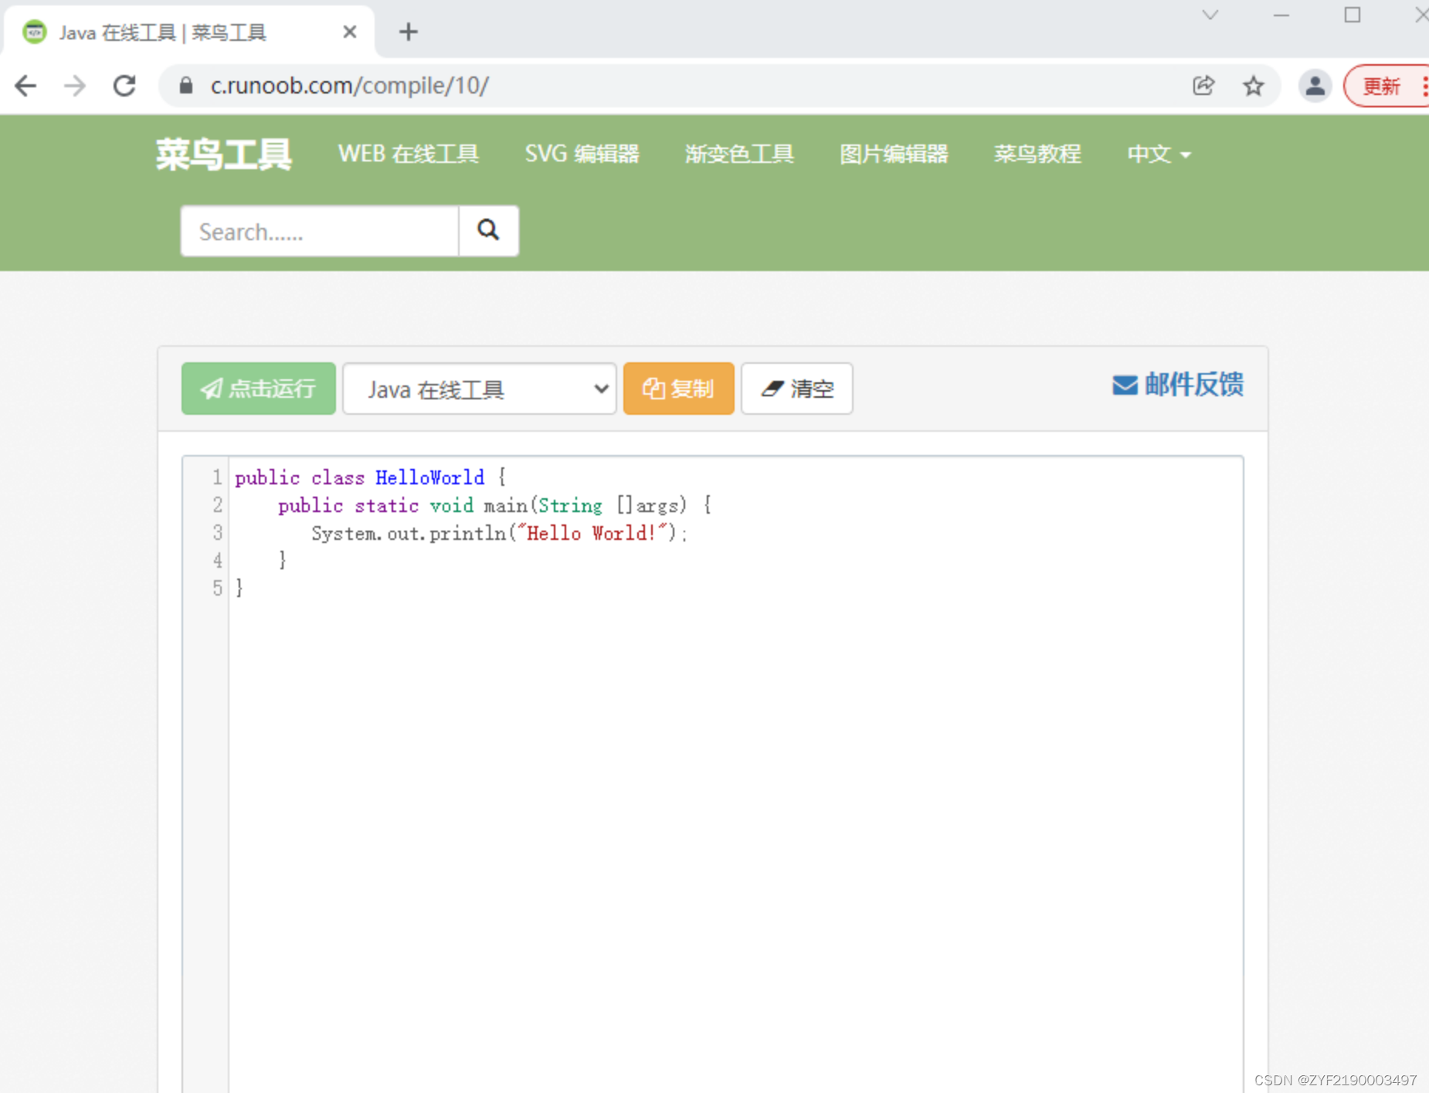The width and height of the screenshot is (1429, 1093).
Task: Go to 菜鸟教程 nav link
Action: pyautogui.click(x=1037, y=154)
